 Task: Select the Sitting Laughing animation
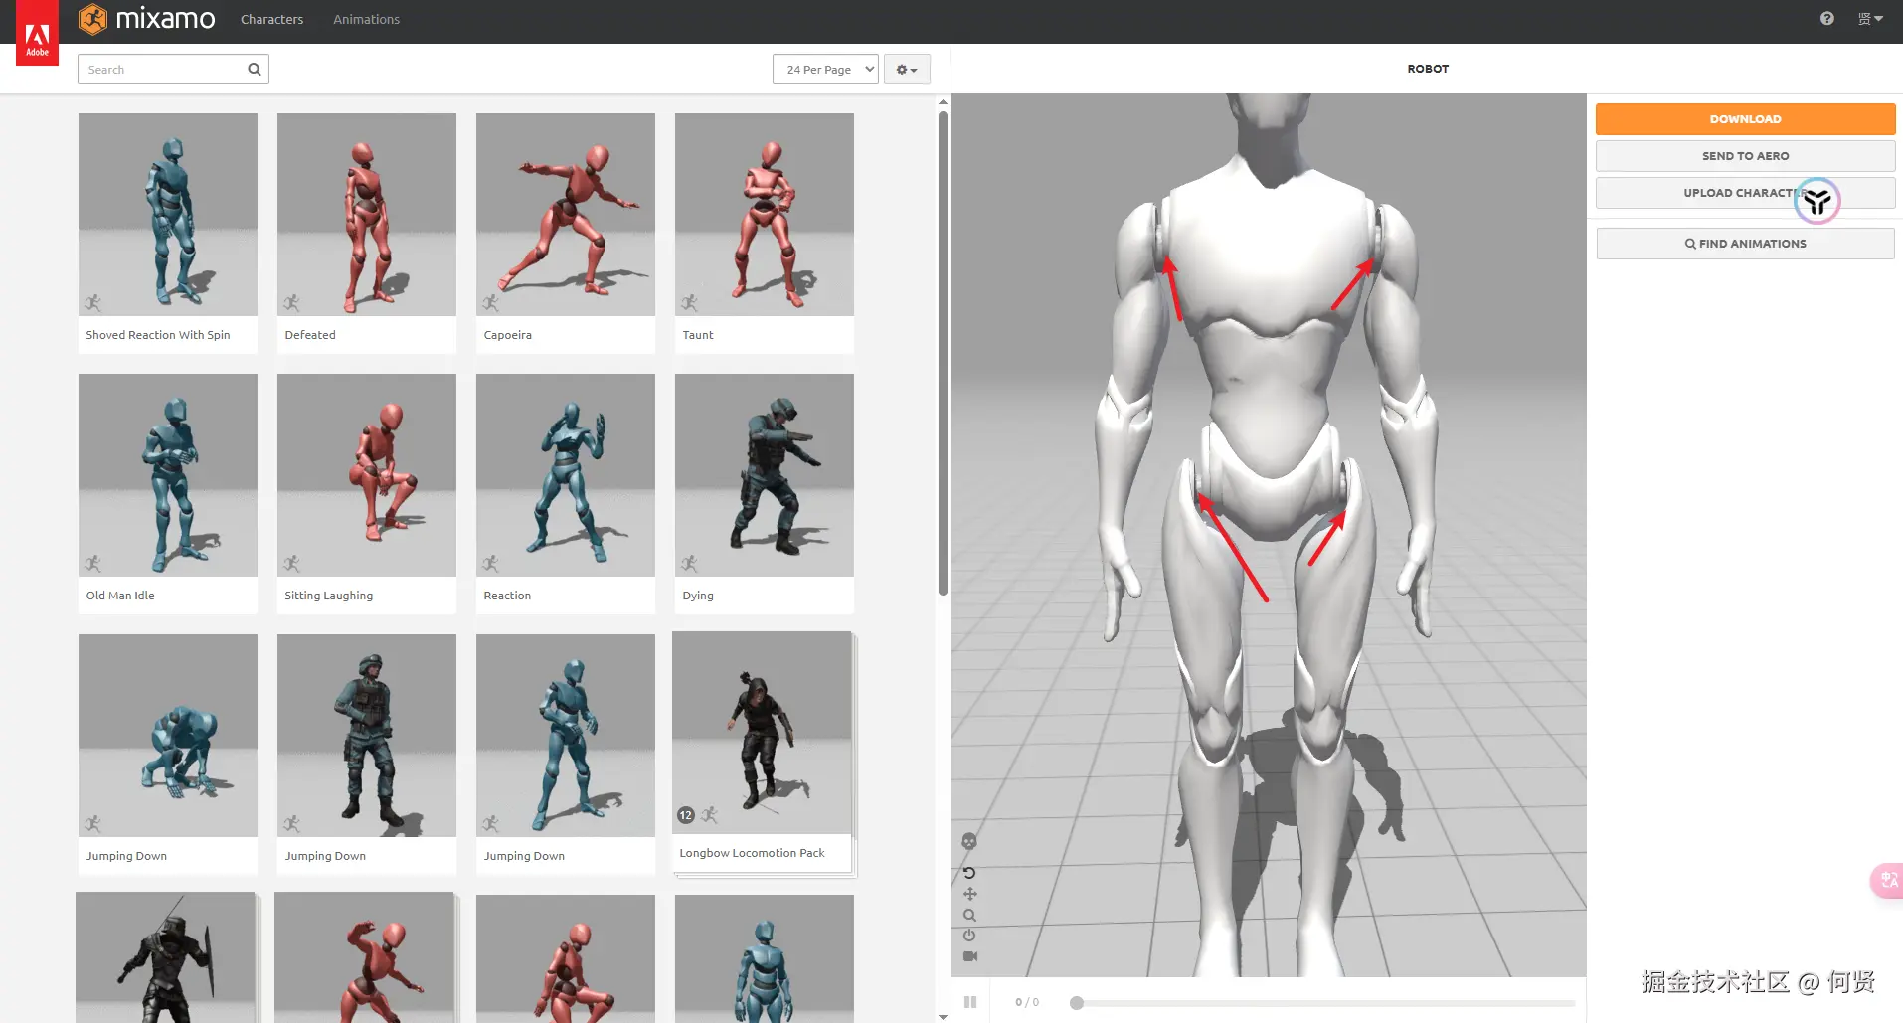tap(367, 475)
